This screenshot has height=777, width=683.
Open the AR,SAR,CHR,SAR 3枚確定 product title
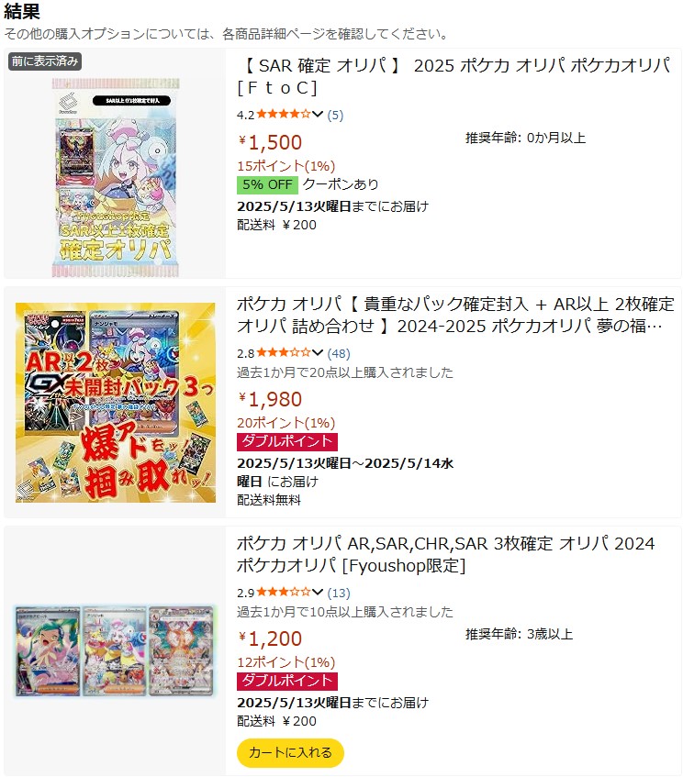coord(445,554)
